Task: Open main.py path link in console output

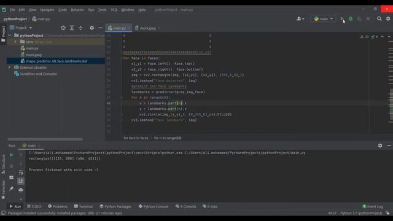Action: point(245,153)
